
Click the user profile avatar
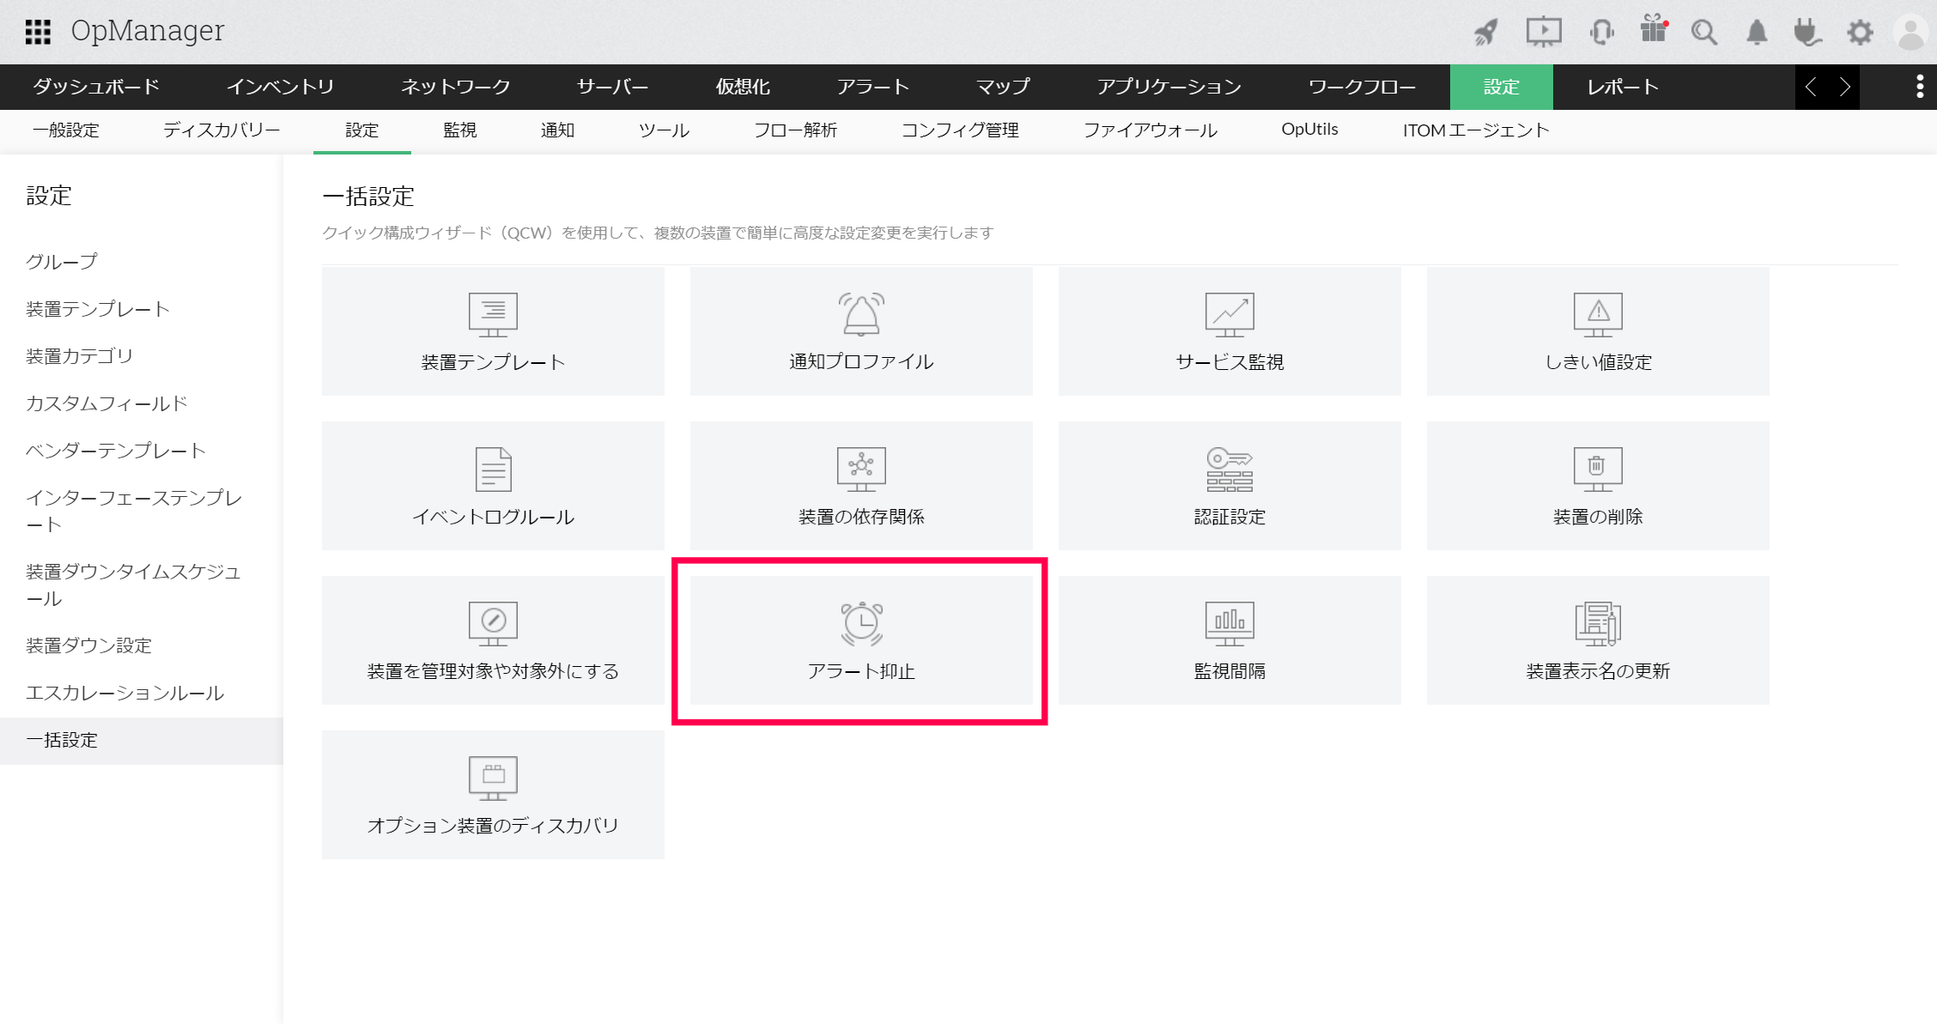[x=1911, y=33]
